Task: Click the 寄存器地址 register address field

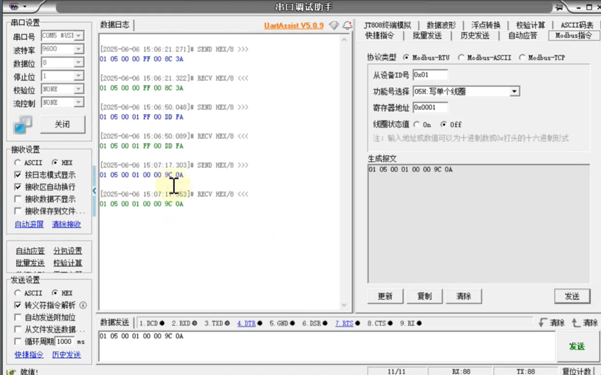Action: [x=430, y=108]
